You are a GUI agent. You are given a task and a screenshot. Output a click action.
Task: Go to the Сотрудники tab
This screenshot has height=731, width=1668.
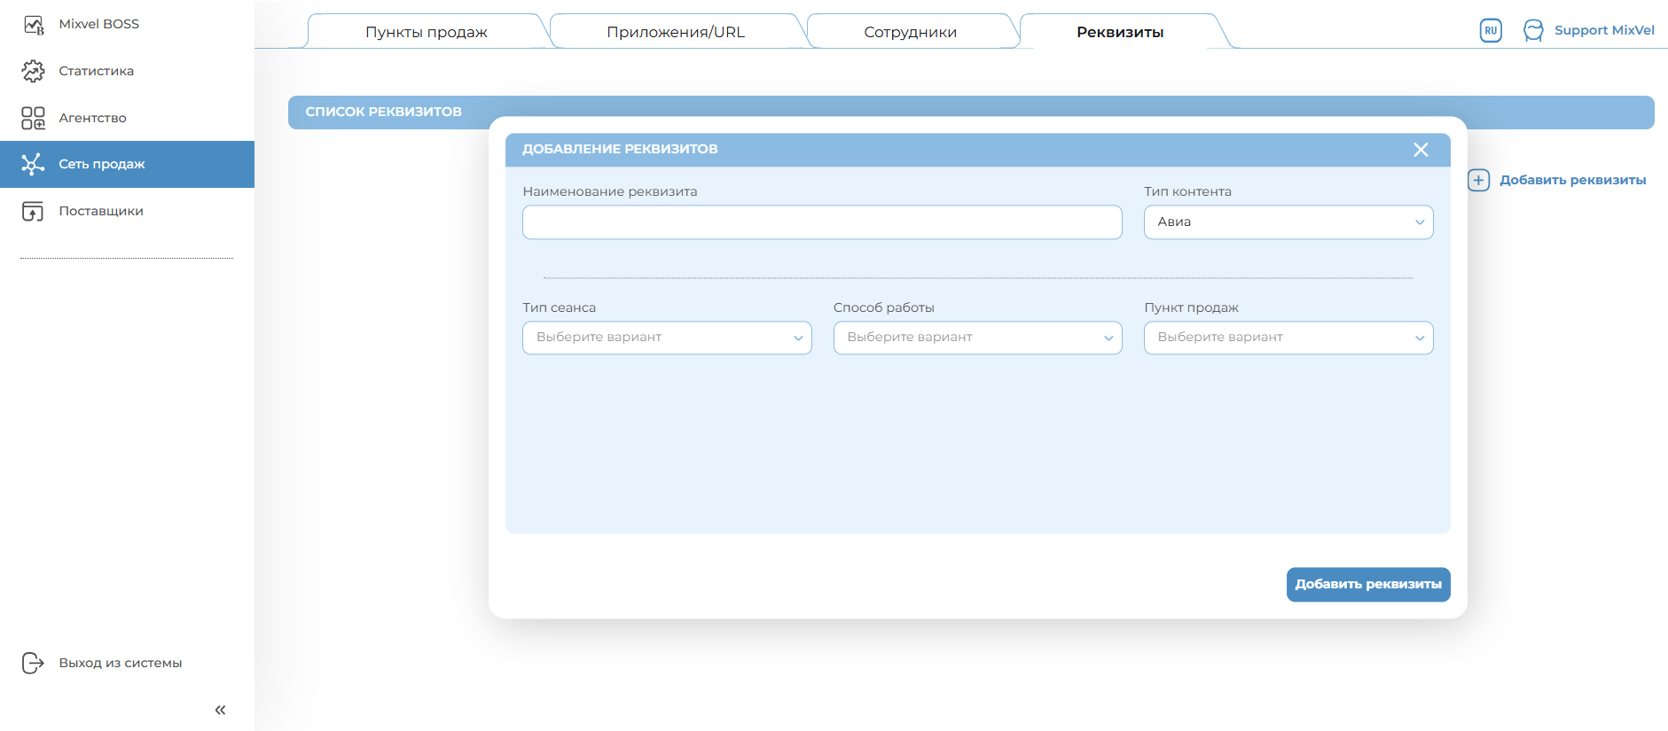click(x=910, y=32)
